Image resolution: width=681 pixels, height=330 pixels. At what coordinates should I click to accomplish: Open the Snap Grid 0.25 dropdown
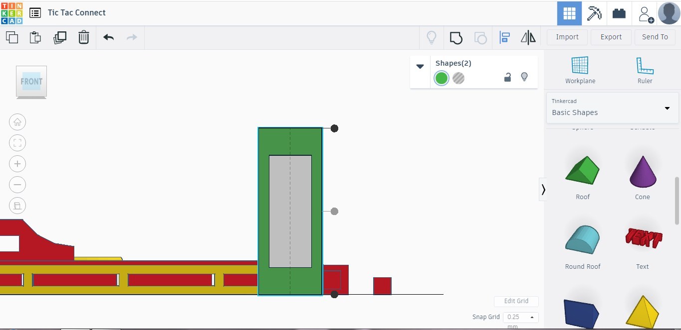coord(520,317)
